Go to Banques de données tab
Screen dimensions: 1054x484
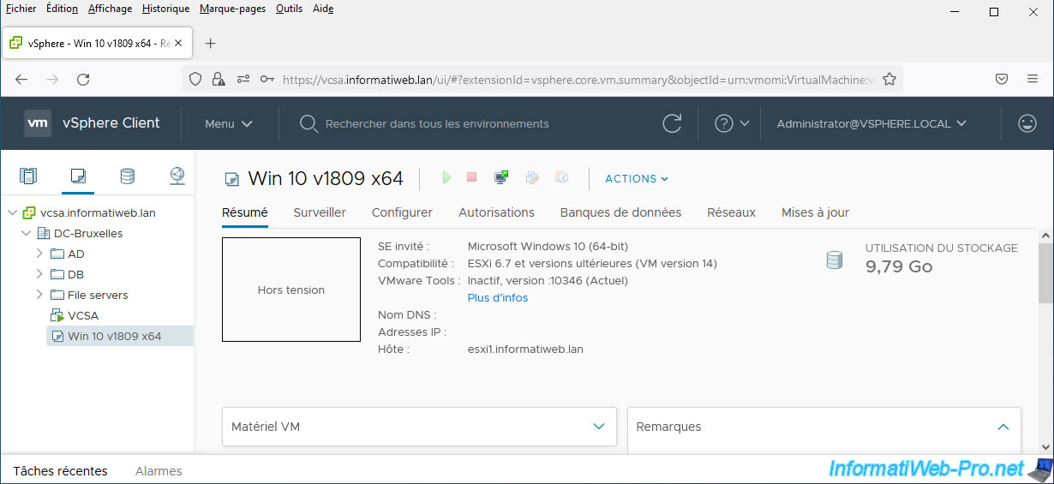(x=620, y=212)
